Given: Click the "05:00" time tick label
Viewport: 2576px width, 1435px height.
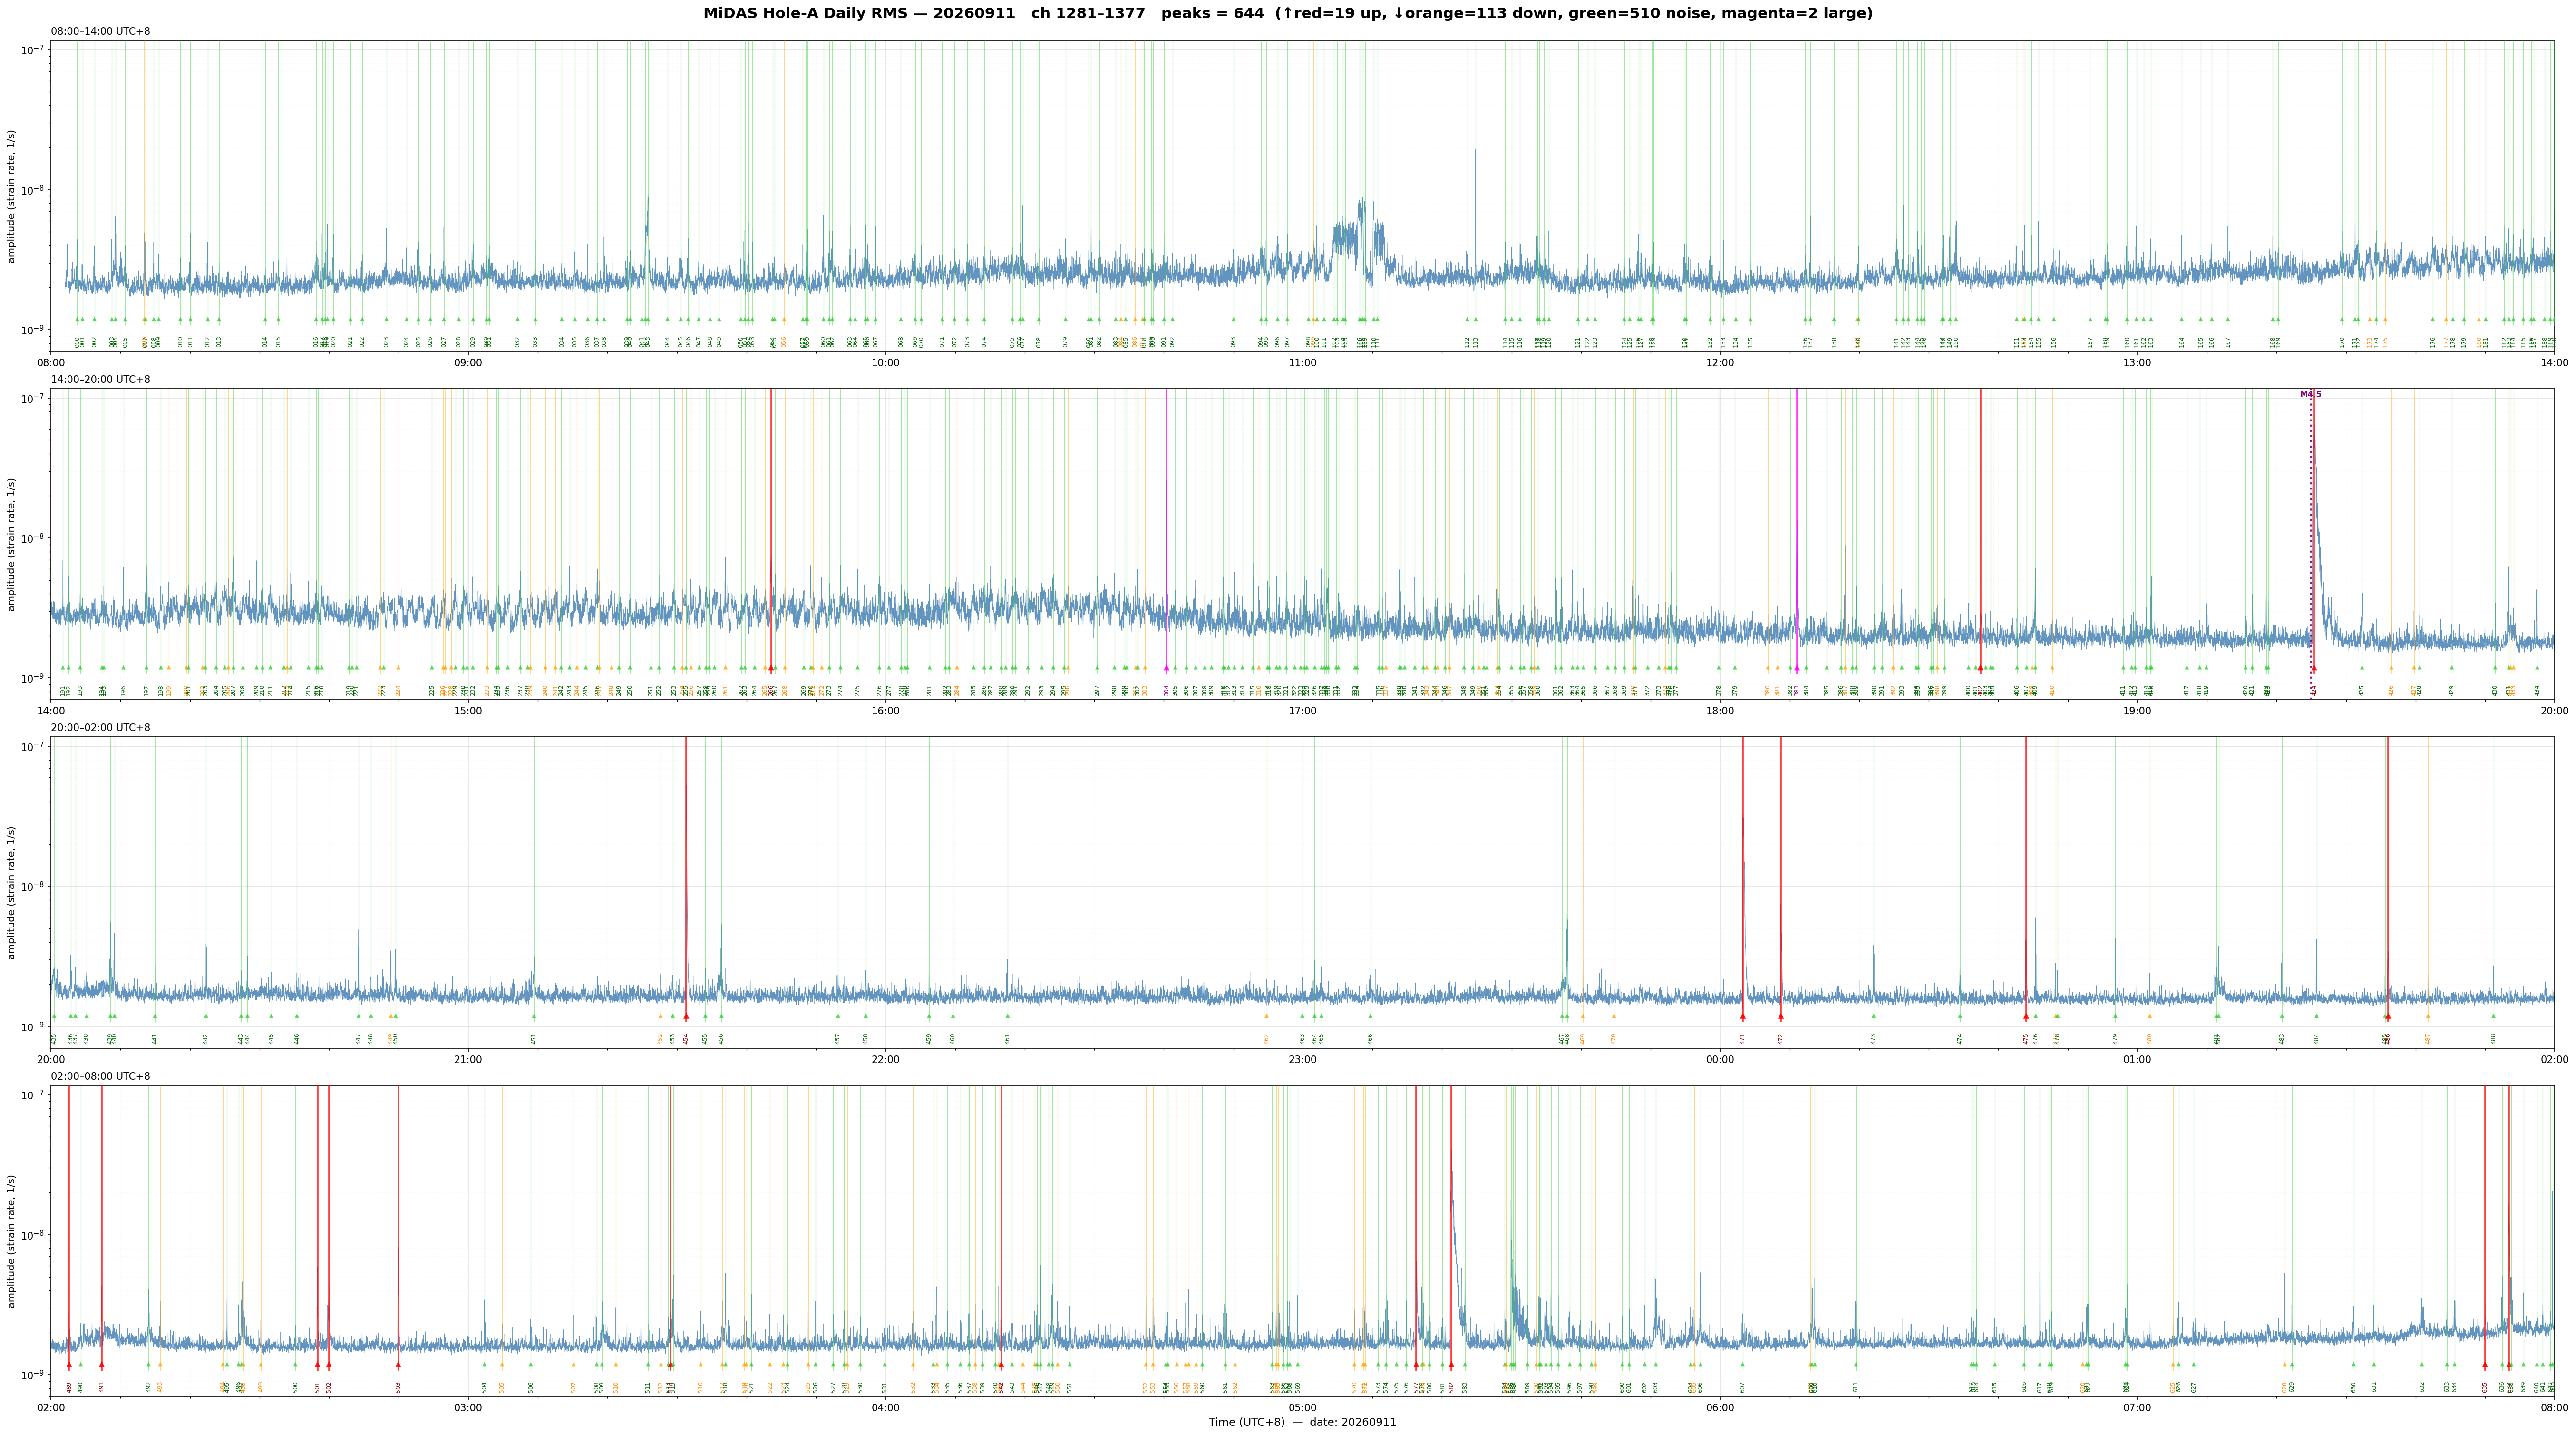Looking at the screenshot, I should coord(1302,1408).
